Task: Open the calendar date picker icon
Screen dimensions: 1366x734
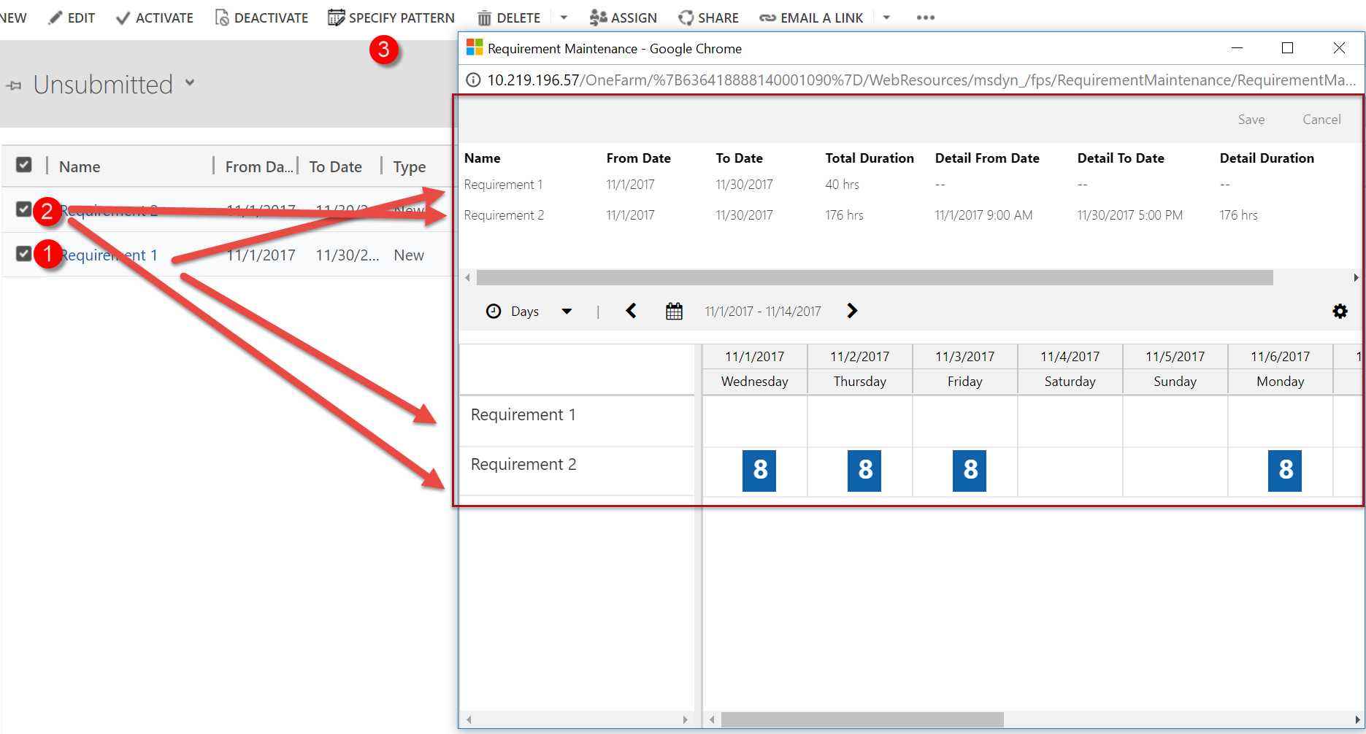Action: pyautogui.click(x=674, y=312)
